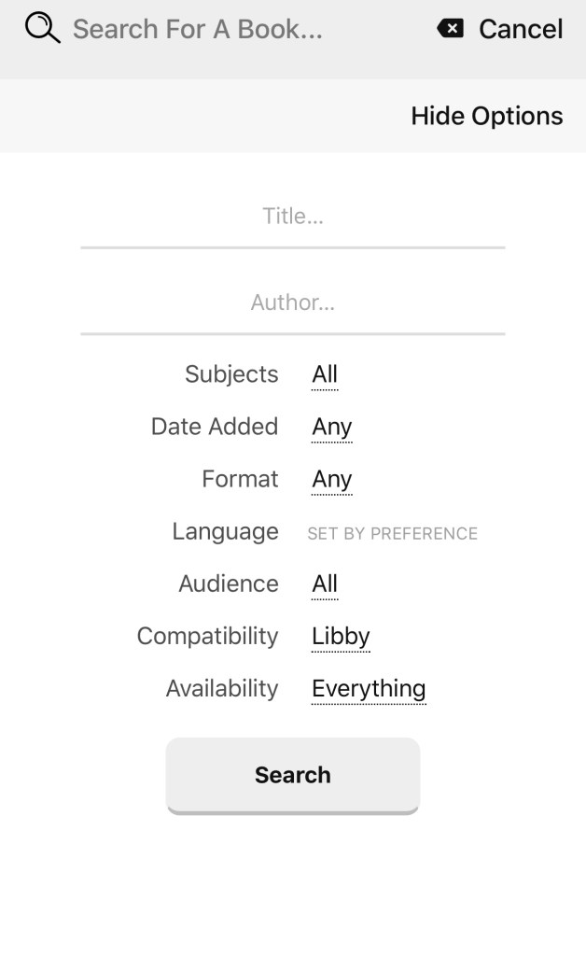This screenshot has width=586, height=956.
Task: Click the magnifying glass search icon
Action: click(42, 28)
